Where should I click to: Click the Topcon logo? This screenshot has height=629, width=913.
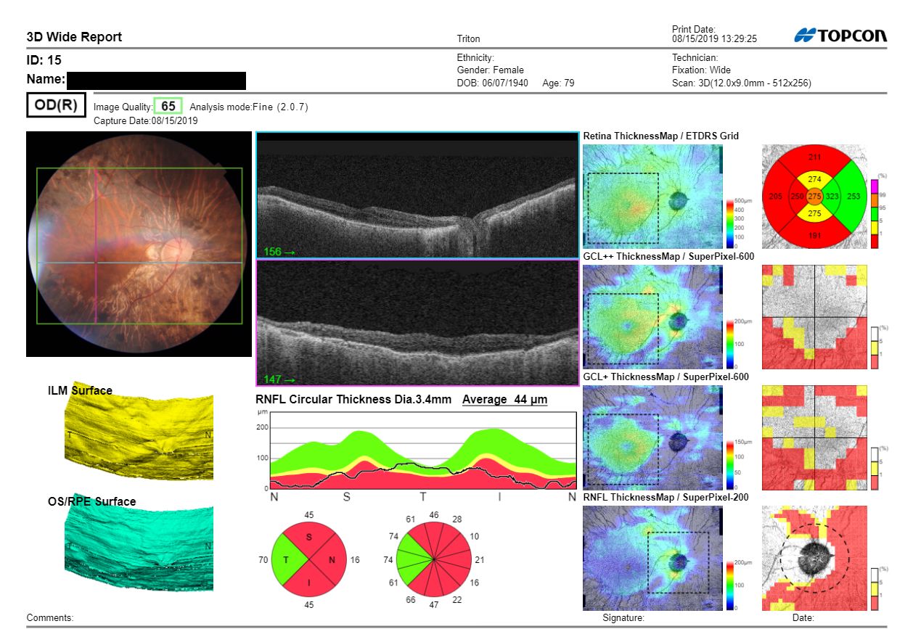coord(840,36)
